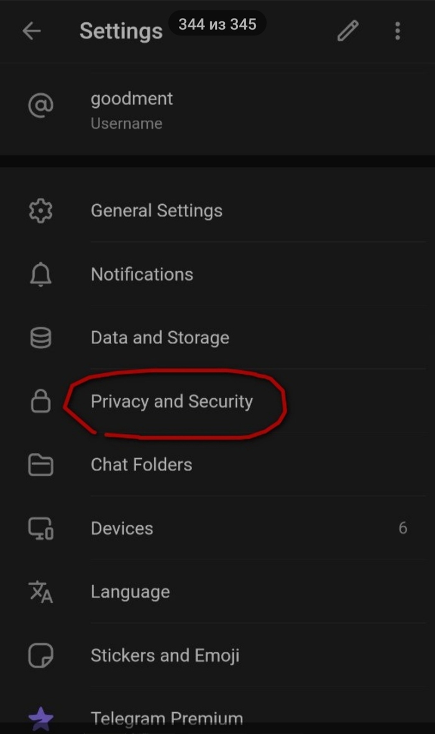This screenshot has width=435, height=734.
Task: Open Notifications settings
Action: pos(142,274)
